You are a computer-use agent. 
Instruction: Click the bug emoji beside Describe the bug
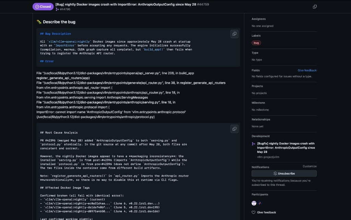[x=39, y=22]
